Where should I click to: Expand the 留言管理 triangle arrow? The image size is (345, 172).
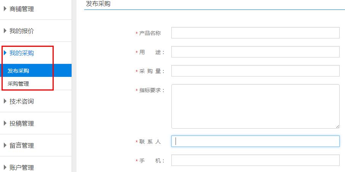point(5,145)
